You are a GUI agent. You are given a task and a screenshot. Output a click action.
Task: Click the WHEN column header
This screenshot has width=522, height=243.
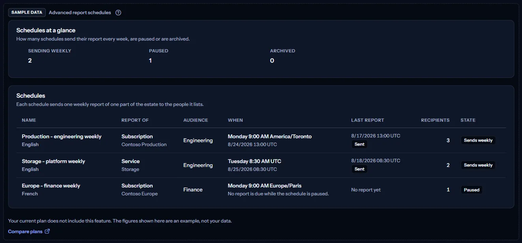point(236,120)
